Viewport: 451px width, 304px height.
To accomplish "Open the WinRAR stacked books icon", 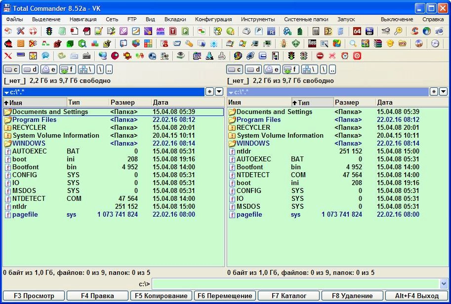I will pos(378,43).
